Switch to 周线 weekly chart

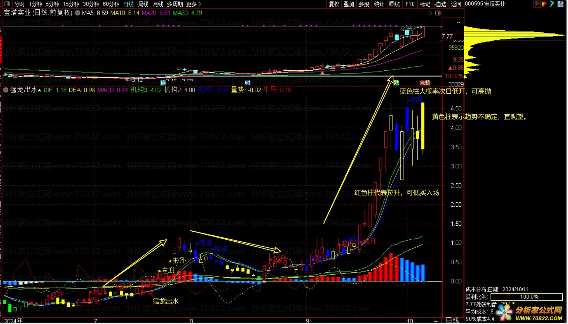(143, 4)
